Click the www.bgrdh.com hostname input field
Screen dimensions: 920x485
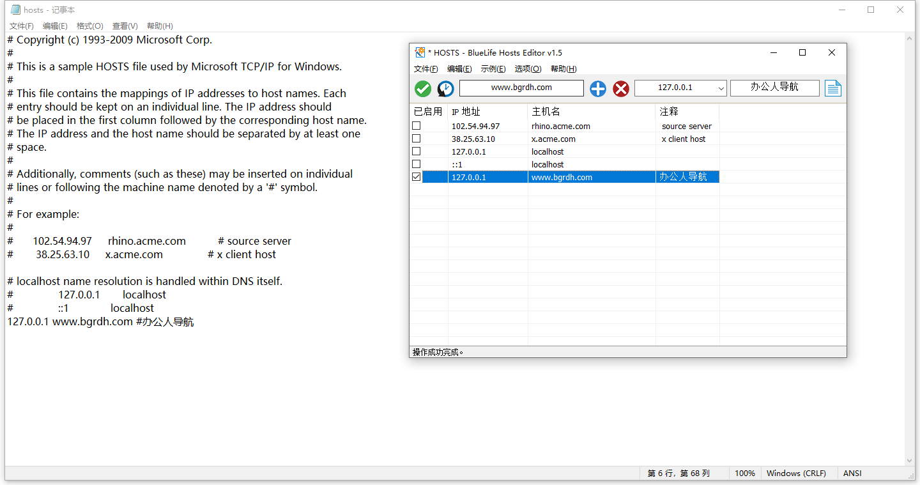[521, 88]
